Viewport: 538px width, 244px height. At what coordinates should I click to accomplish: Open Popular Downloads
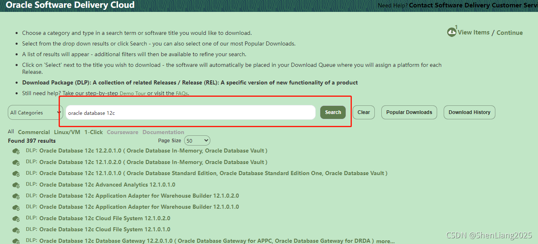pos(409,112)
